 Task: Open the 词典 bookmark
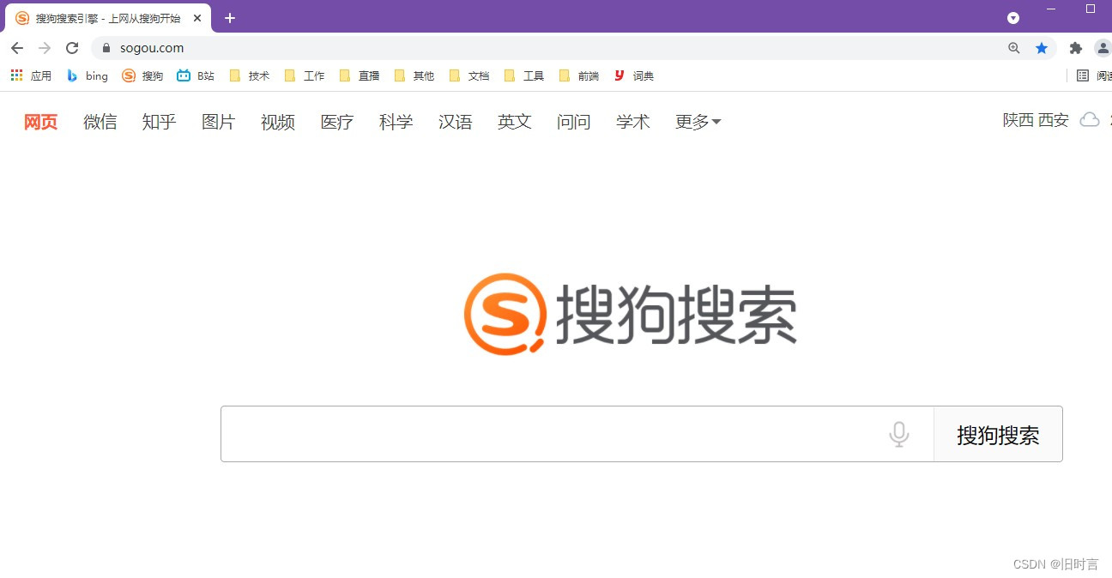tap(634, 75)
